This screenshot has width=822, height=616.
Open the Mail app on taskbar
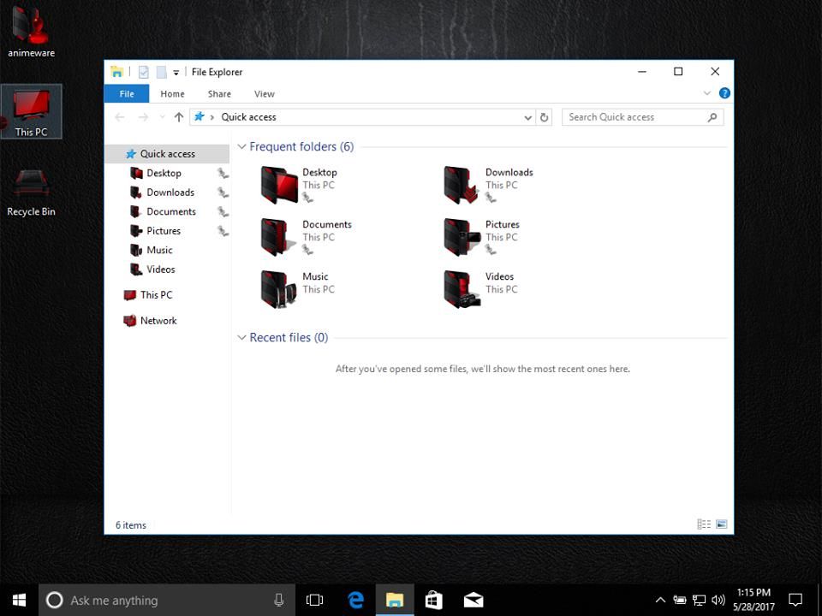click(473, 600)
